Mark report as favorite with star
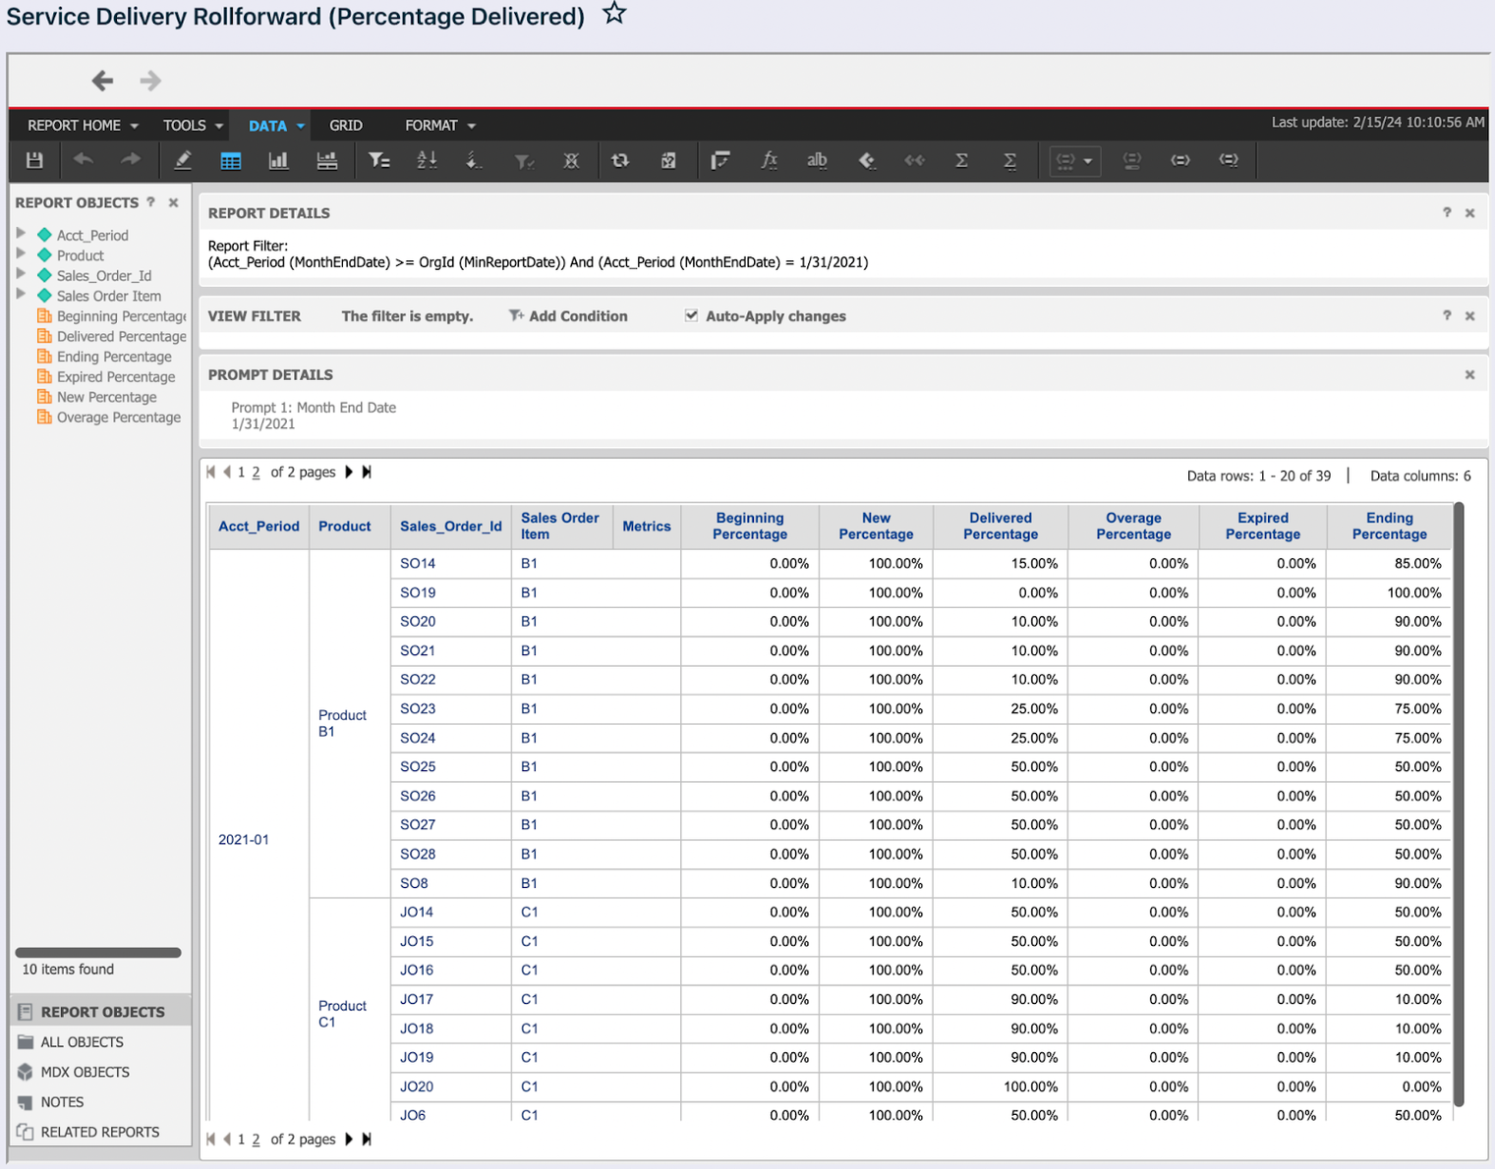Screen dimensions: 1495x1169 point(614,14)
